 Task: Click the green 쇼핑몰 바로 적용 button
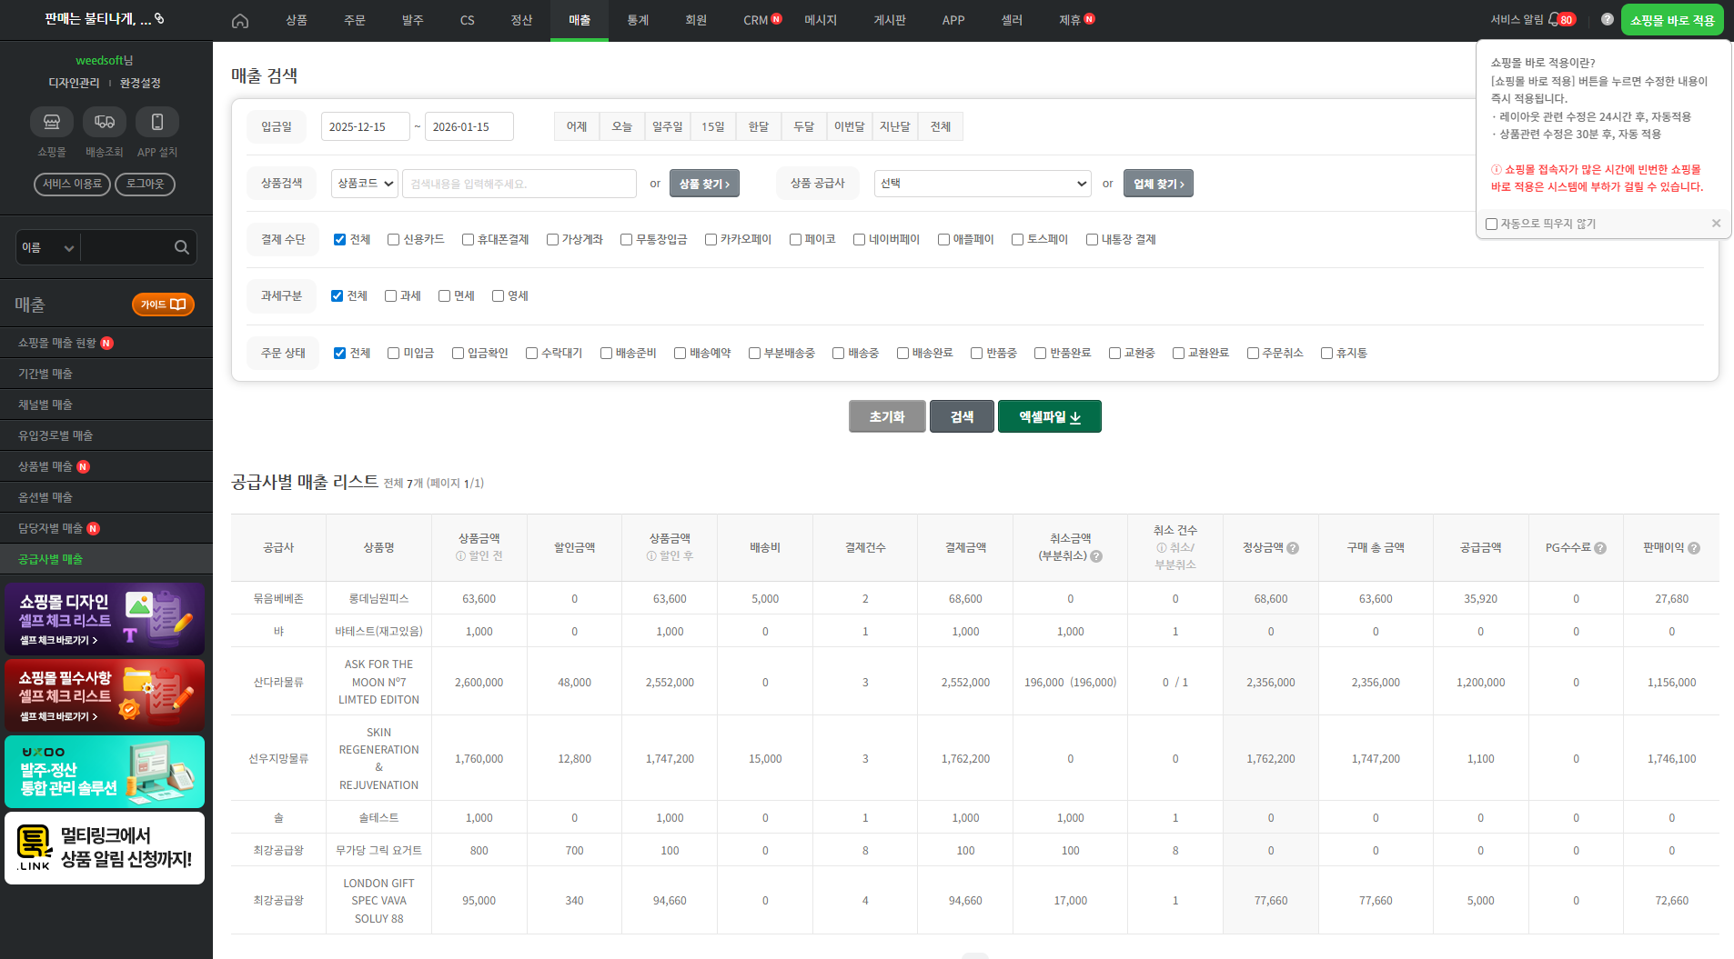[x=1672, y=20]
